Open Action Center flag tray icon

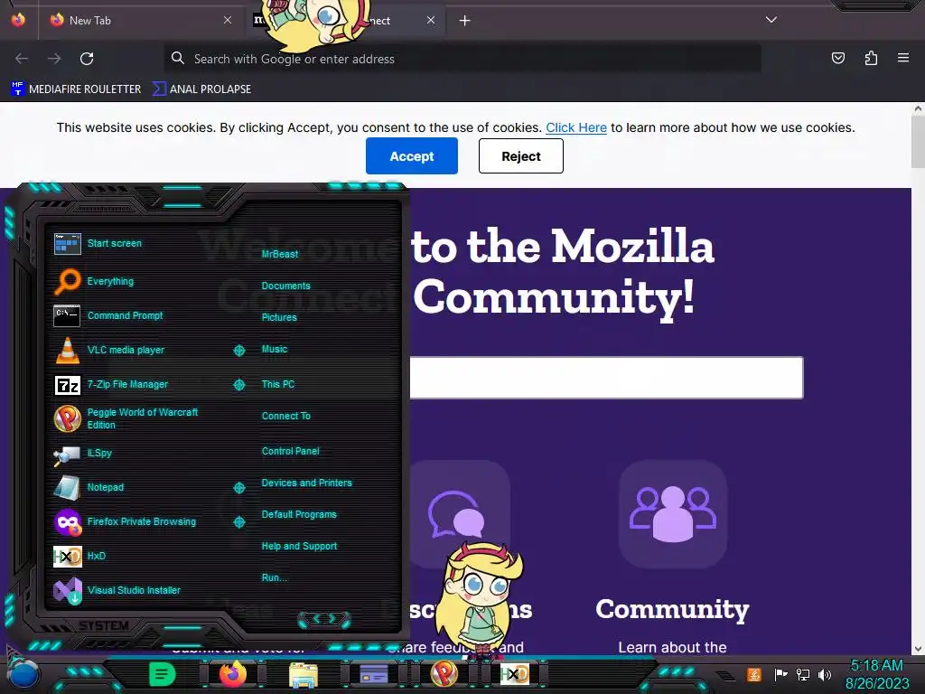[780, 674]
